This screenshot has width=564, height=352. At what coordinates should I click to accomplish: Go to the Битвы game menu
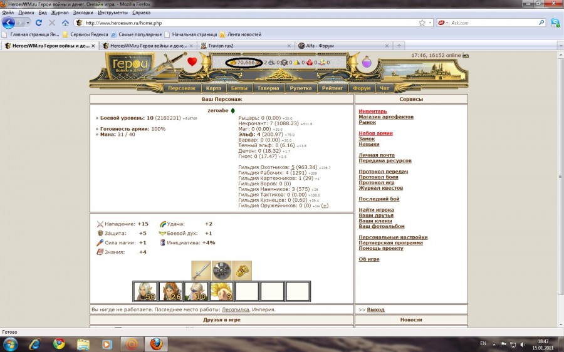pos(239,88)
